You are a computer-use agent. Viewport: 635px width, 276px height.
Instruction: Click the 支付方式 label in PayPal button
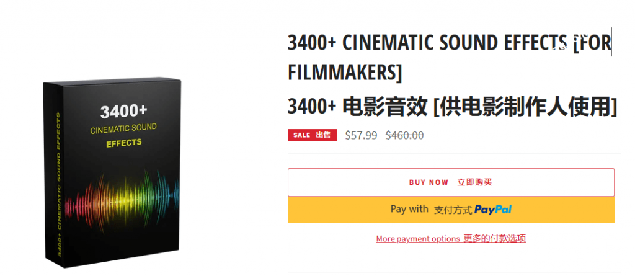tap(453, 210)
